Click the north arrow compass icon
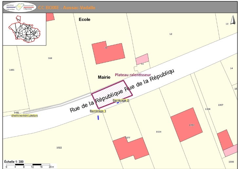 tap(233, 20)
